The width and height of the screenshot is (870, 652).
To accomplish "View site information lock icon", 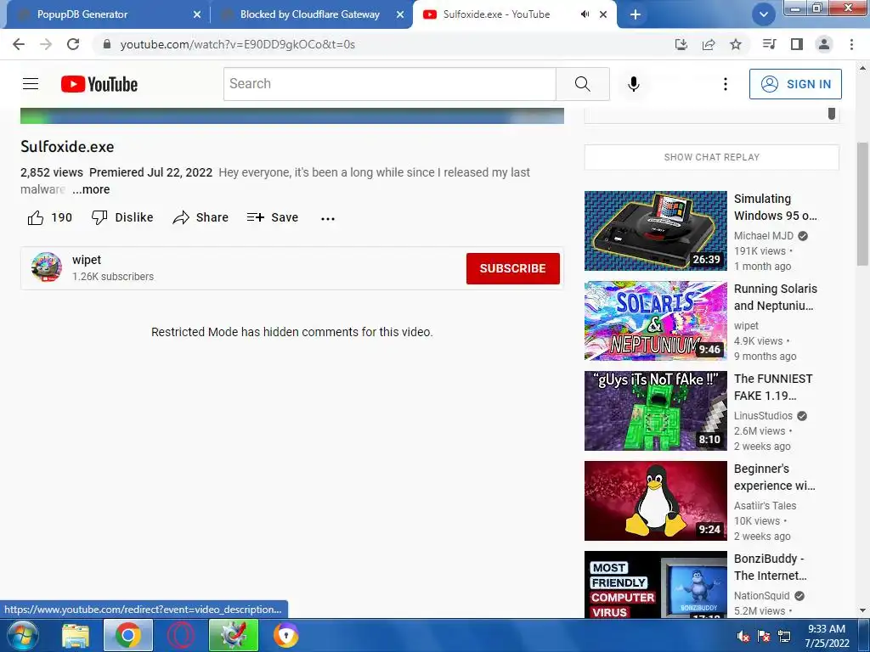I will (107, 44).
